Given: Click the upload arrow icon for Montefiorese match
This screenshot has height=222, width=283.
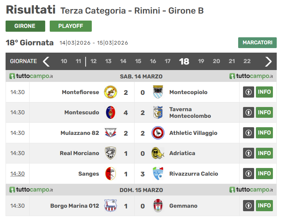Looking at the screenshot, I should pos(248,92).
